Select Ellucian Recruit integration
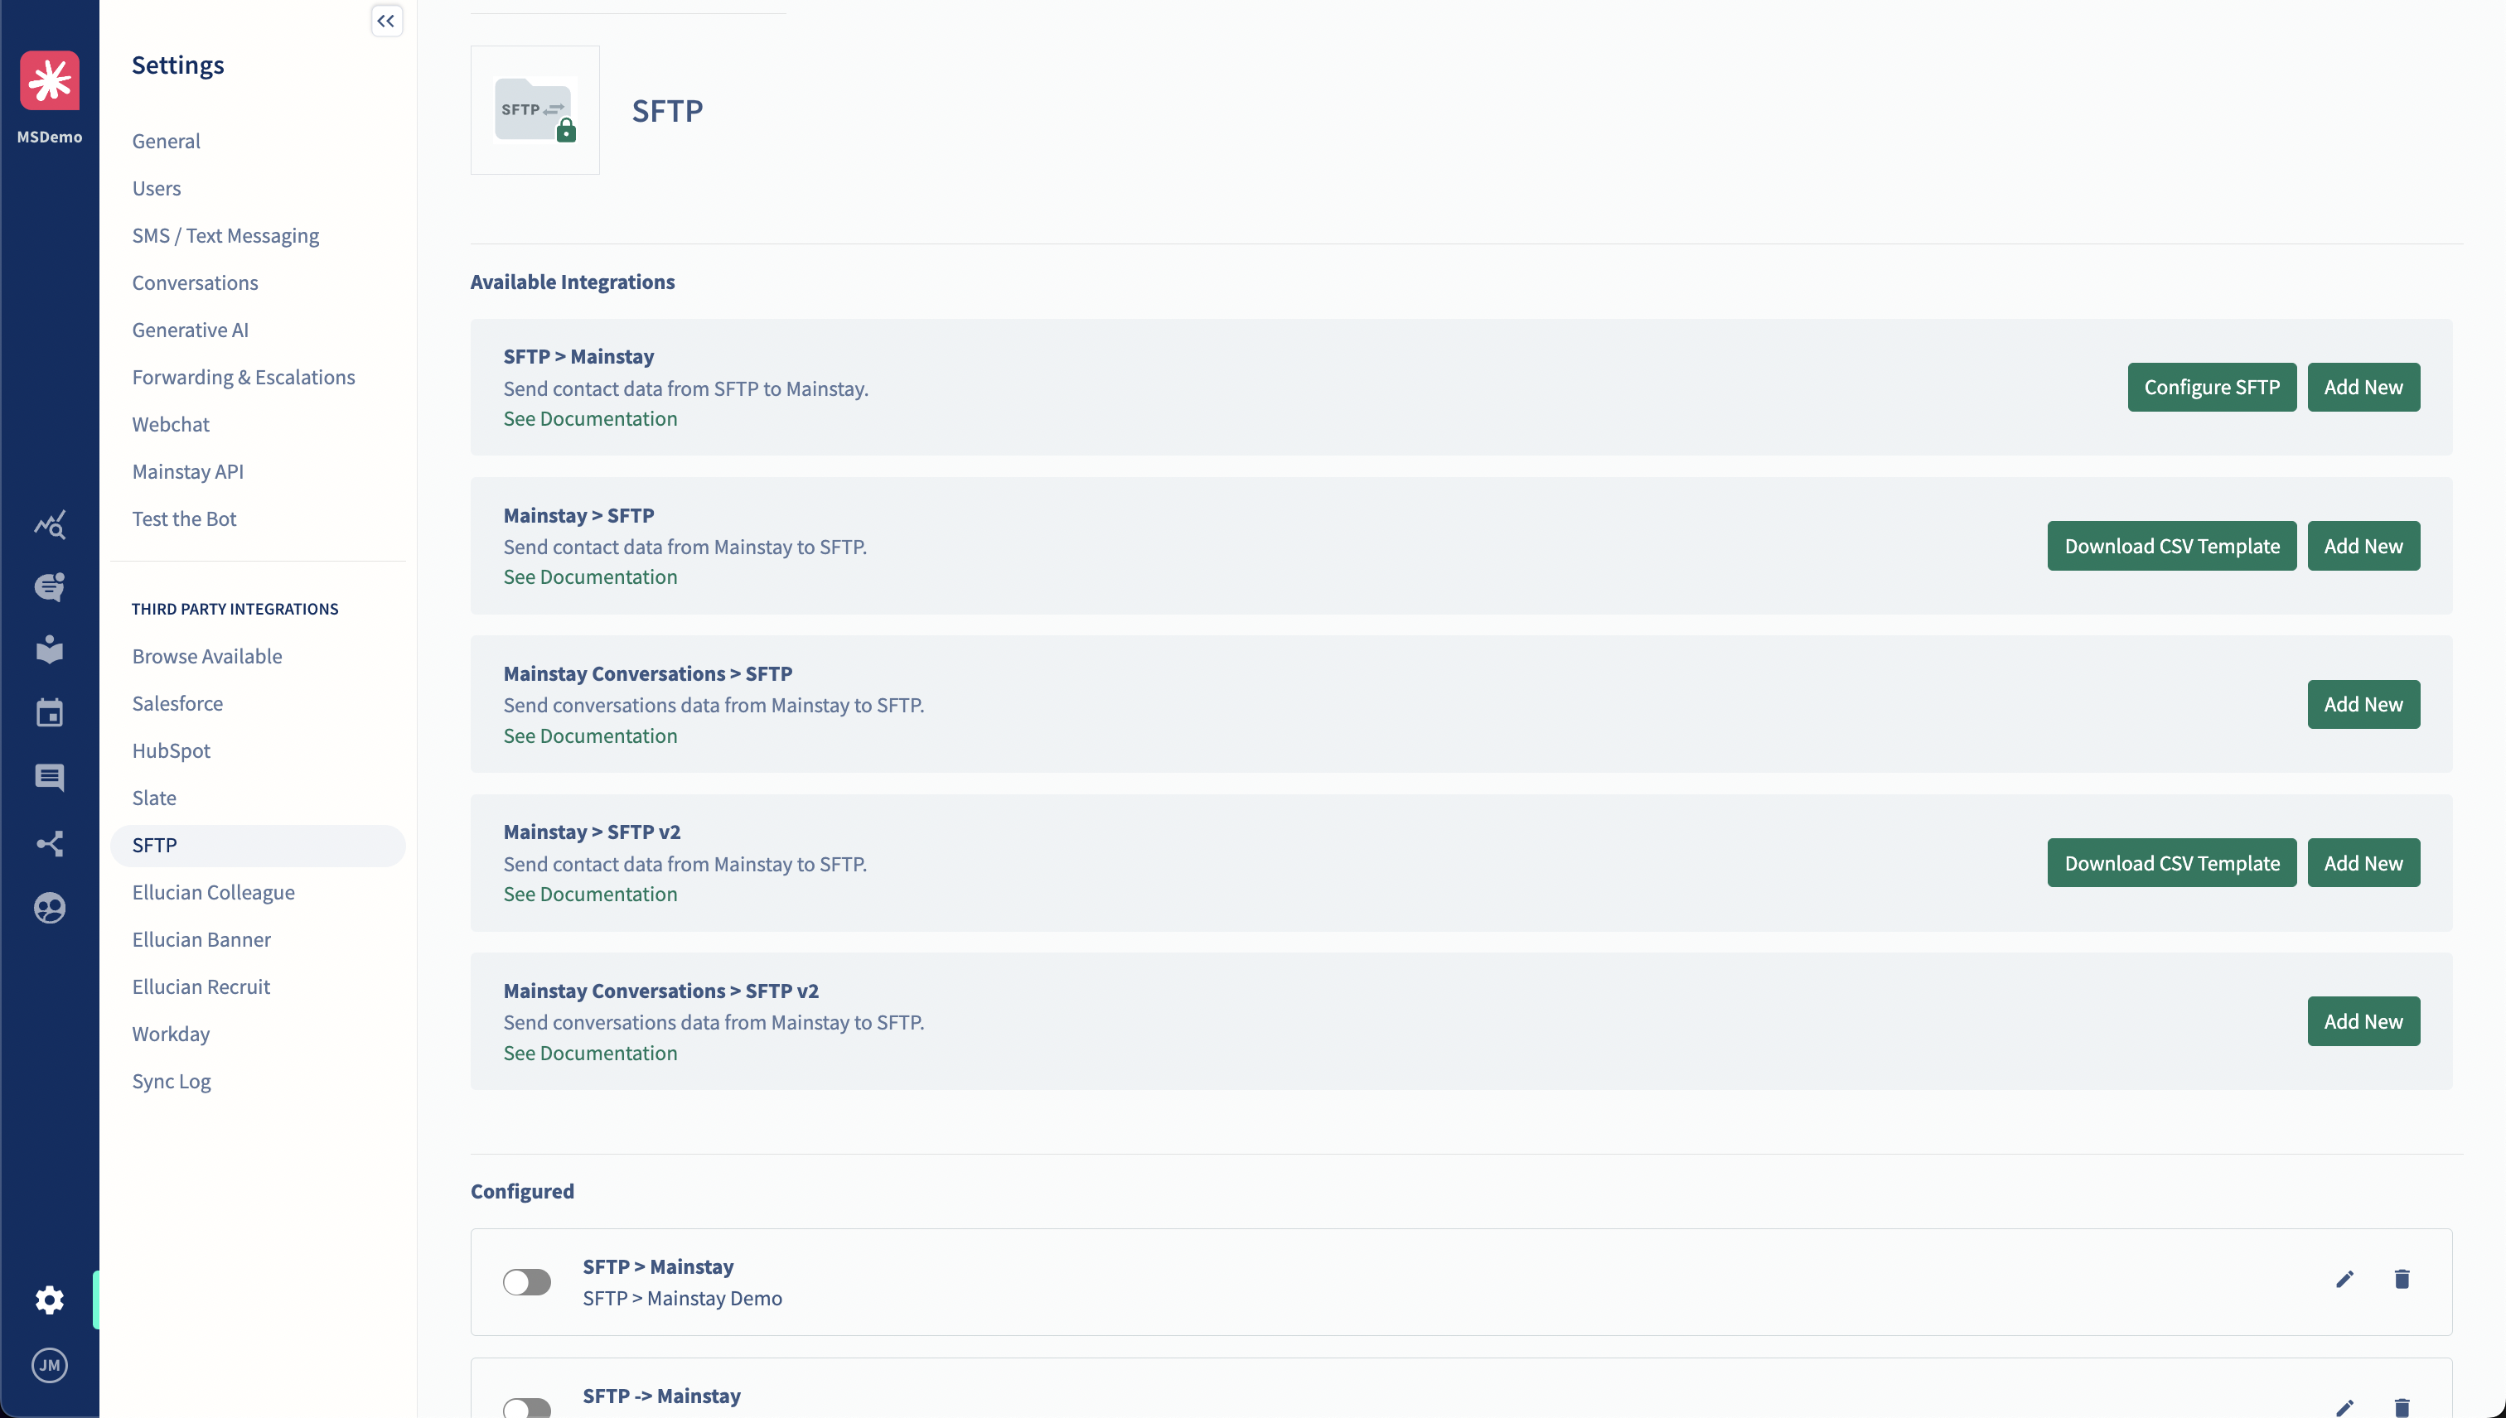2506x1418 pixels. [x=201, y=986]
